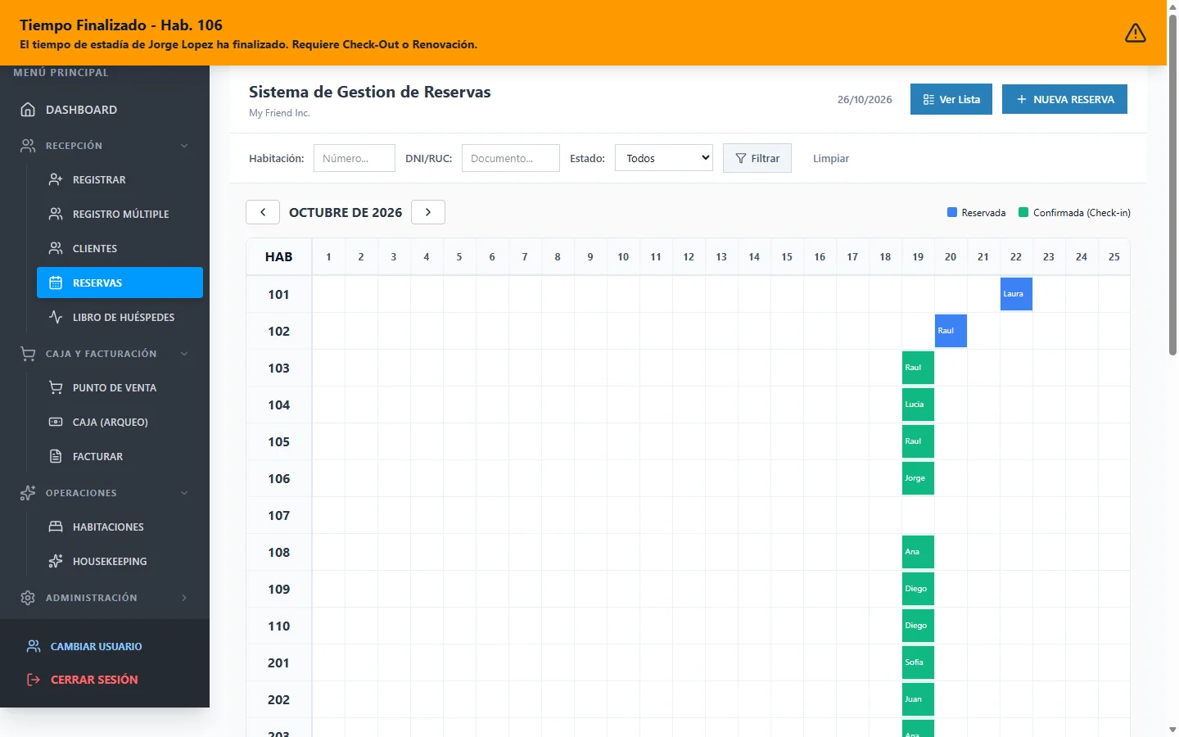Click the Registrar add-user icon
This screenshot has width=1179, height=737.
56,179
